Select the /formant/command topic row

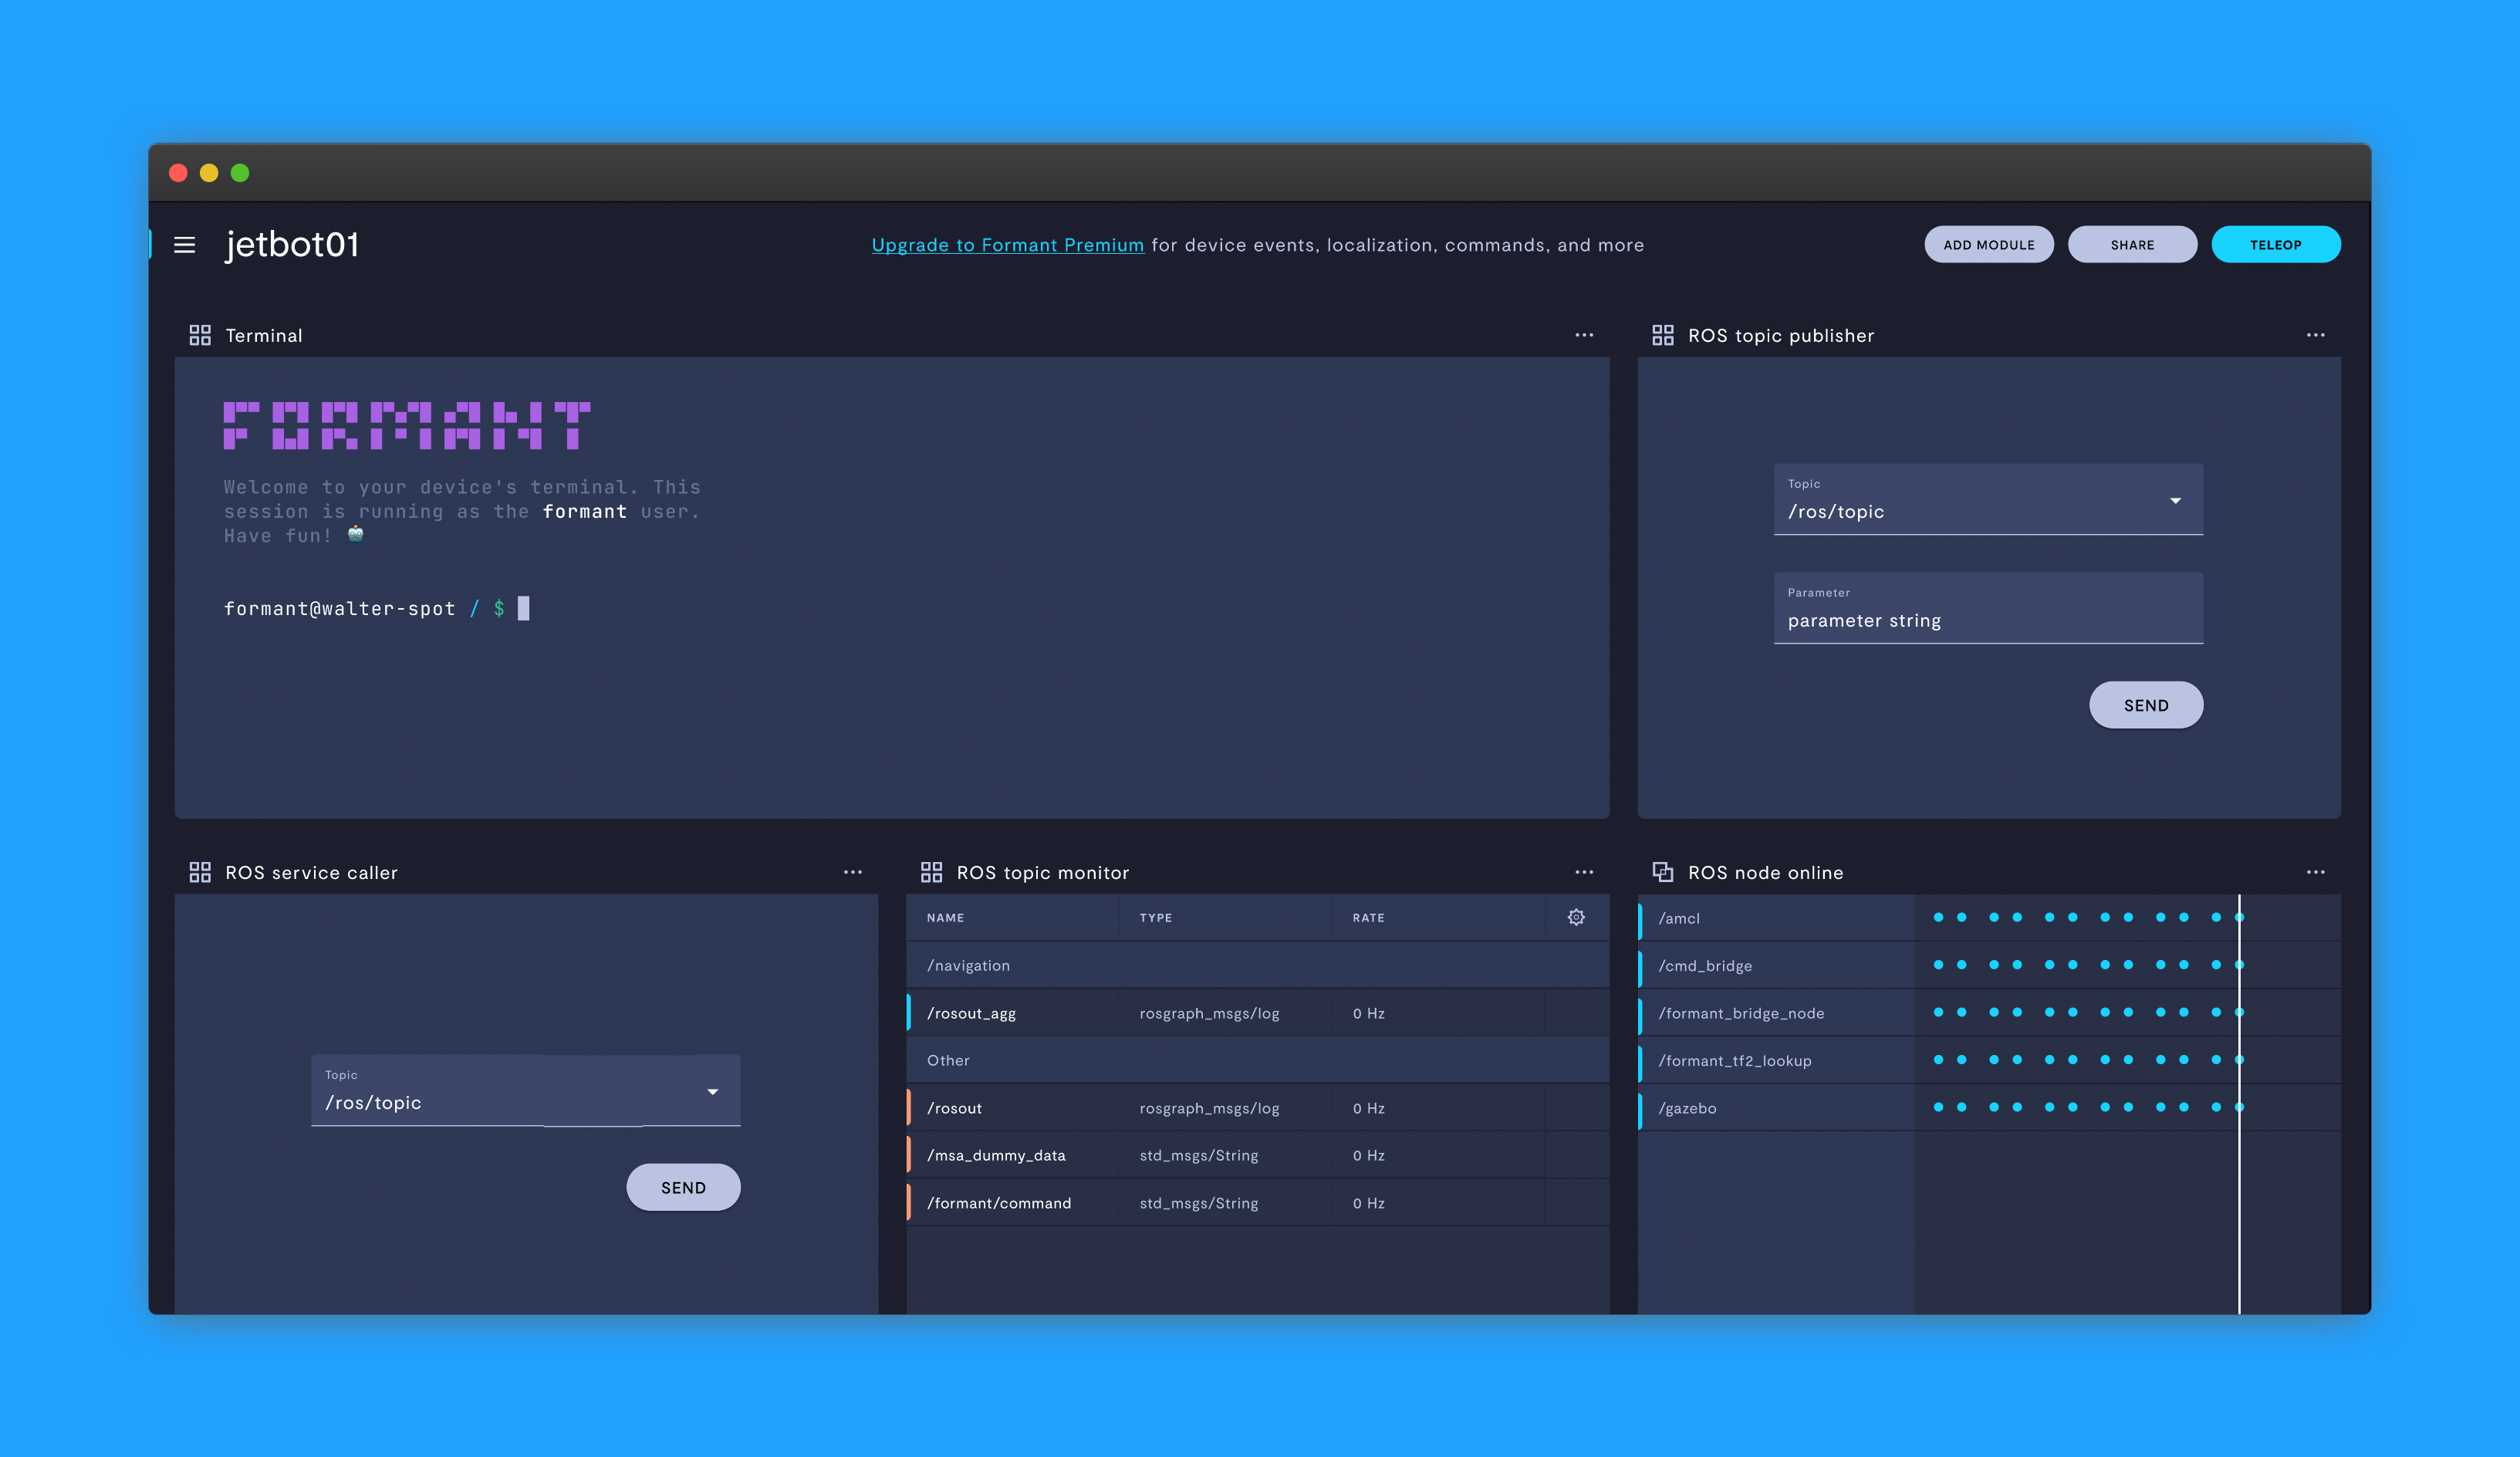tap(1258, 1203)
